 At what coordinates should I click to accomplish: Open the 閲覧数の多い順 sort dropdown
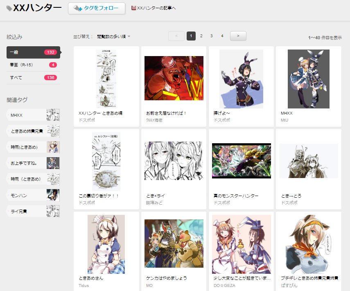click(x=114, y=36)
